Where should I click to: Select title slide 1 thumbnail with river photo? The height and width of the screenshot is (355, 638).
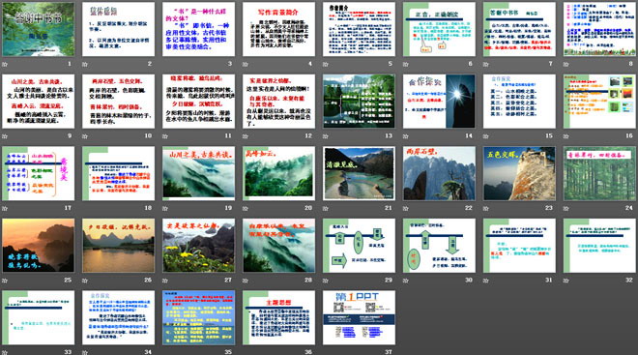[39, 29]
